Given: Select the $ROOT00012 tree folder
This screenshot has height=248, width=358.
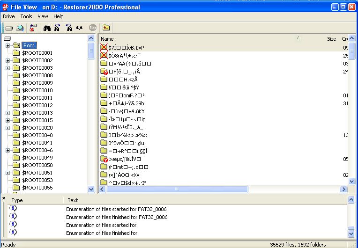Looking at the screenshot, I should (37, 105).
